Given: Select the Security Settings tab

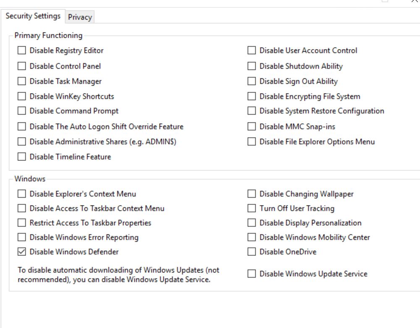Looking at the screenshot, I should click(x=33, y=16).
